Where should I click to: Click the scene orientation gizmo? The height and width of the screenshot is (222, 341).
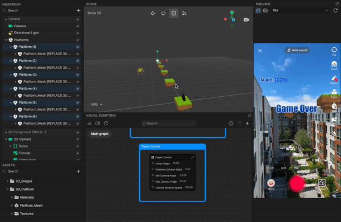(232, 19)
